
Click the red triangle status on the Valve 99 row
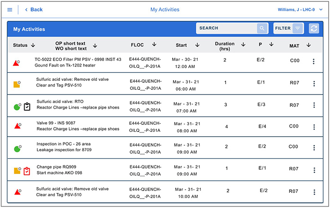[x=17, y=127]
